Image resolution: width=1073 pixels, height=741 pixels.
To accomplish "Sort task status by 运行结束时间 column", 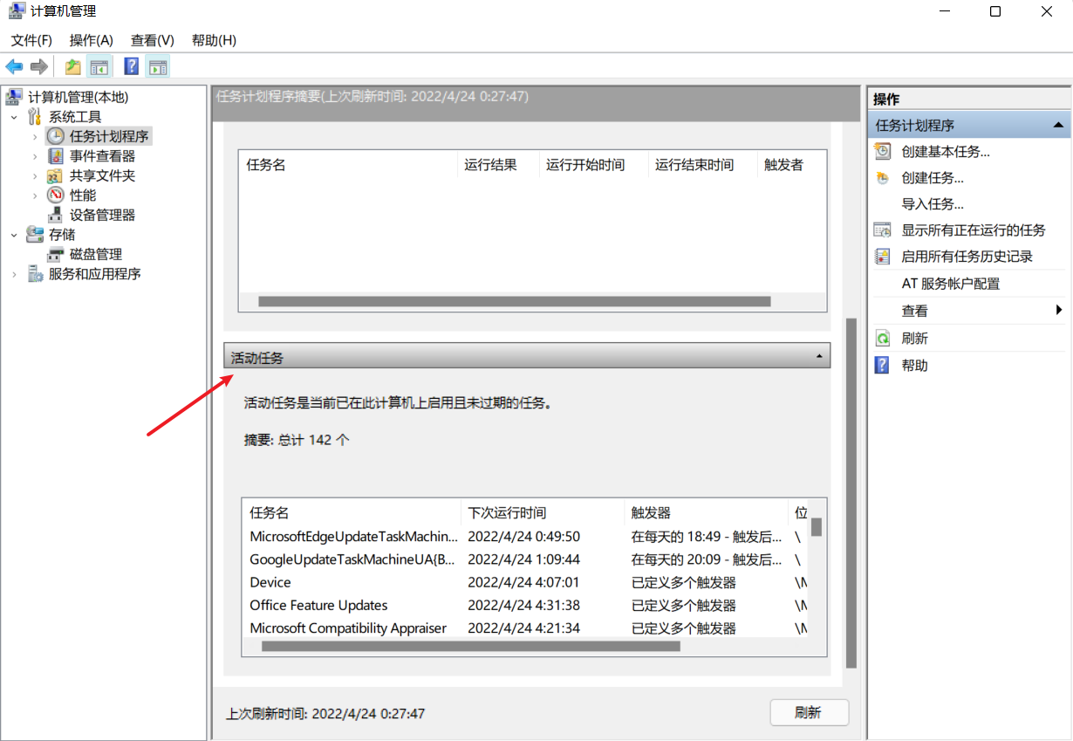I will 703,165.
